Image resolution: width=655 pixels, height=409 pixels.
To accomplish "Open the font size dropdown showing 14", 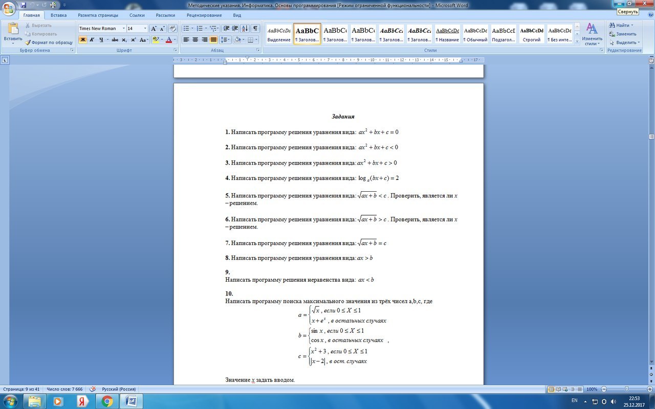I will pos(145,29).
